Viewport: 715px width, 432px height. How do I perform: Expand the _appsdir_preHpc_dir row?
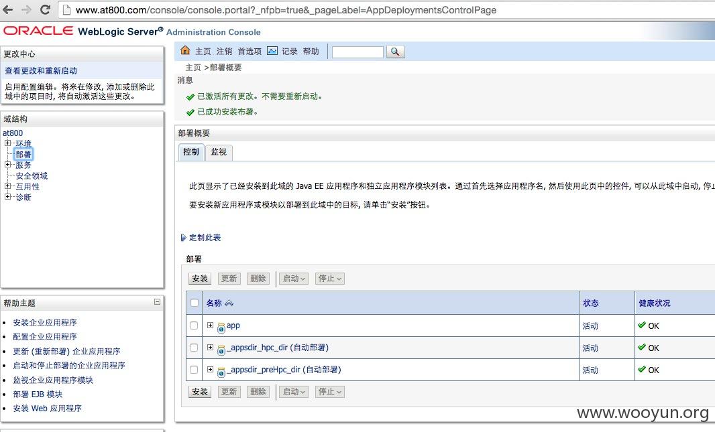click(210, 369)
